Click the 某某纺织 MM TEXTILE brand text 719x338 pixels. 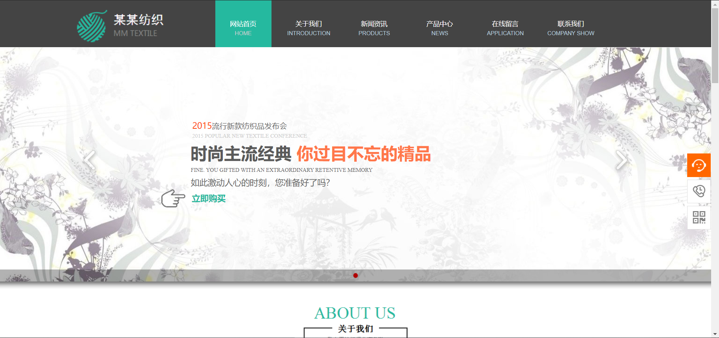[x=138, y=25]
